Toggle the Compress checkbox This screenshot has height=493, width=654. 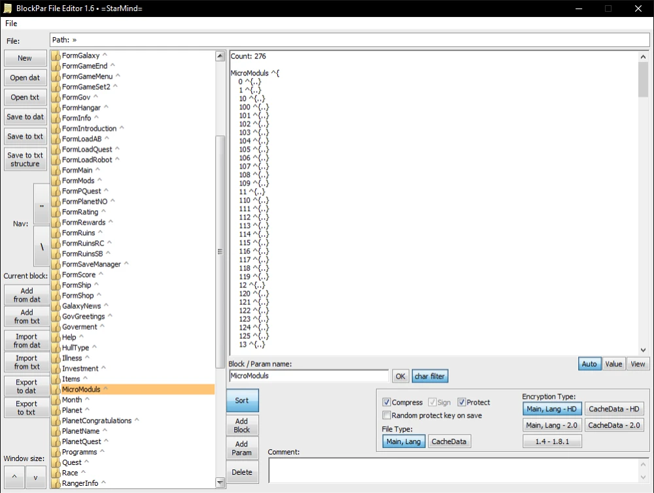pos(387,402)
